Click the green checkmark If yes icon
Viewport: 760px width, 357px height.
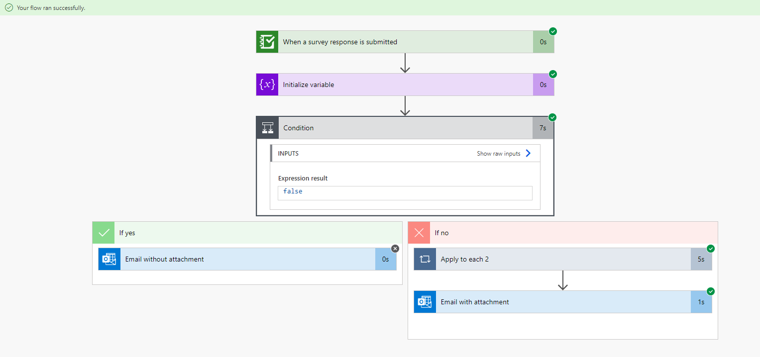coord(104,233)
